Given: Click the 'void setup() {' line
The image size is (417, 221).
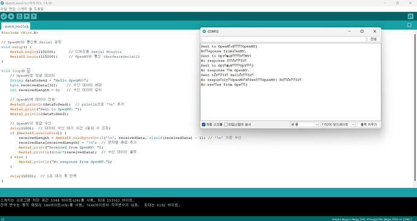Looking at the screenshot, I should point(16,46).
